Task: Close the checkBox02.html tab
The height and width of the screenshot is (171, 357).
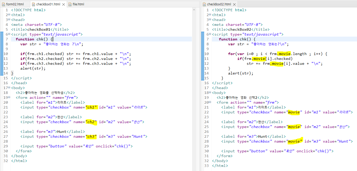Action: point(234,4)
